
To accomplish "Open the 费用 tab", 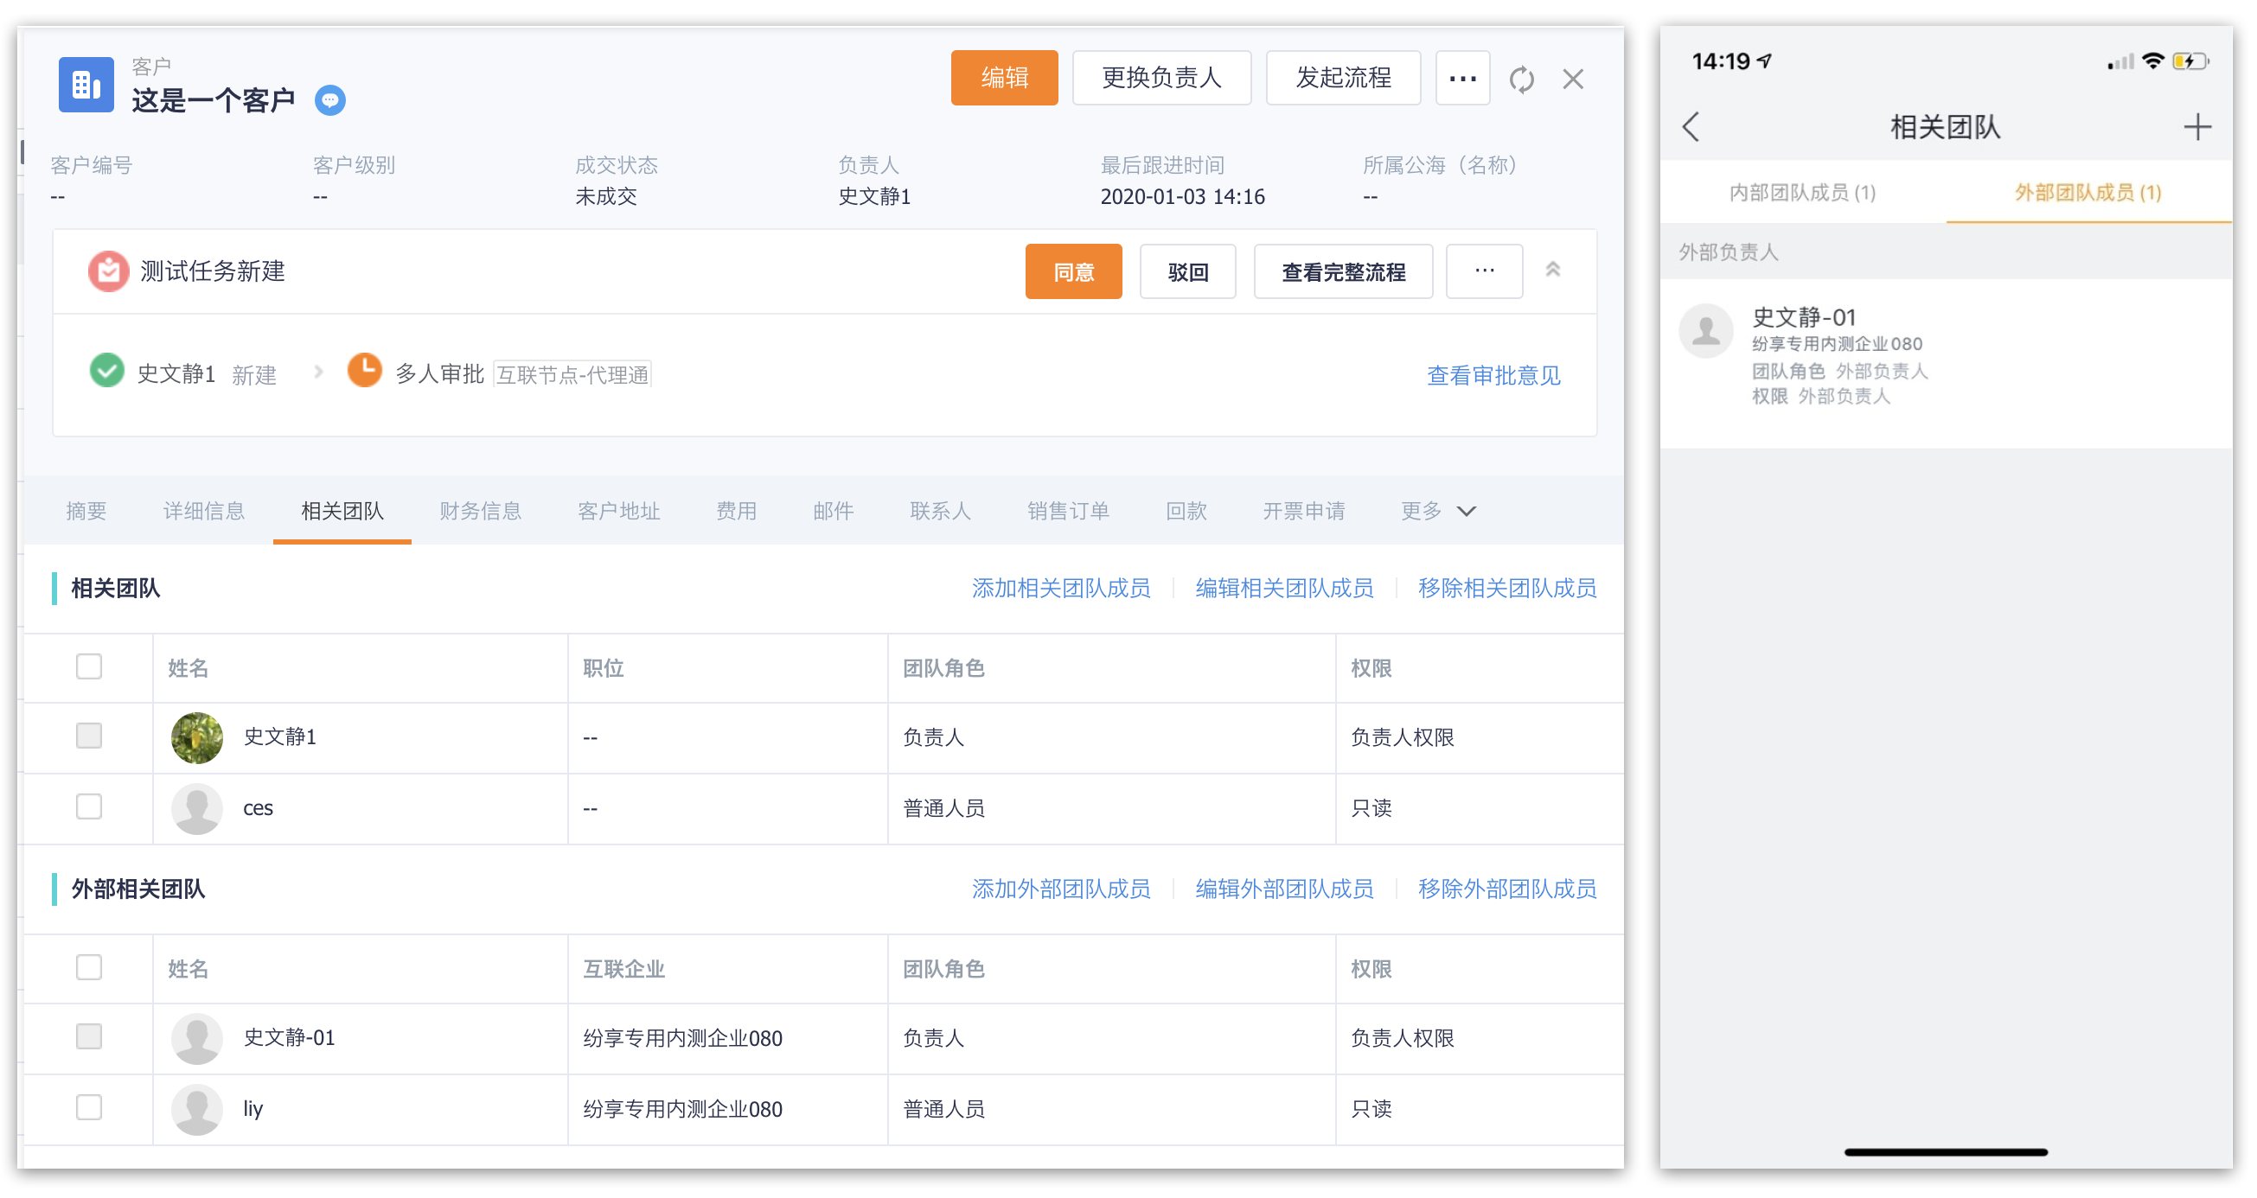I will point(736,512).
